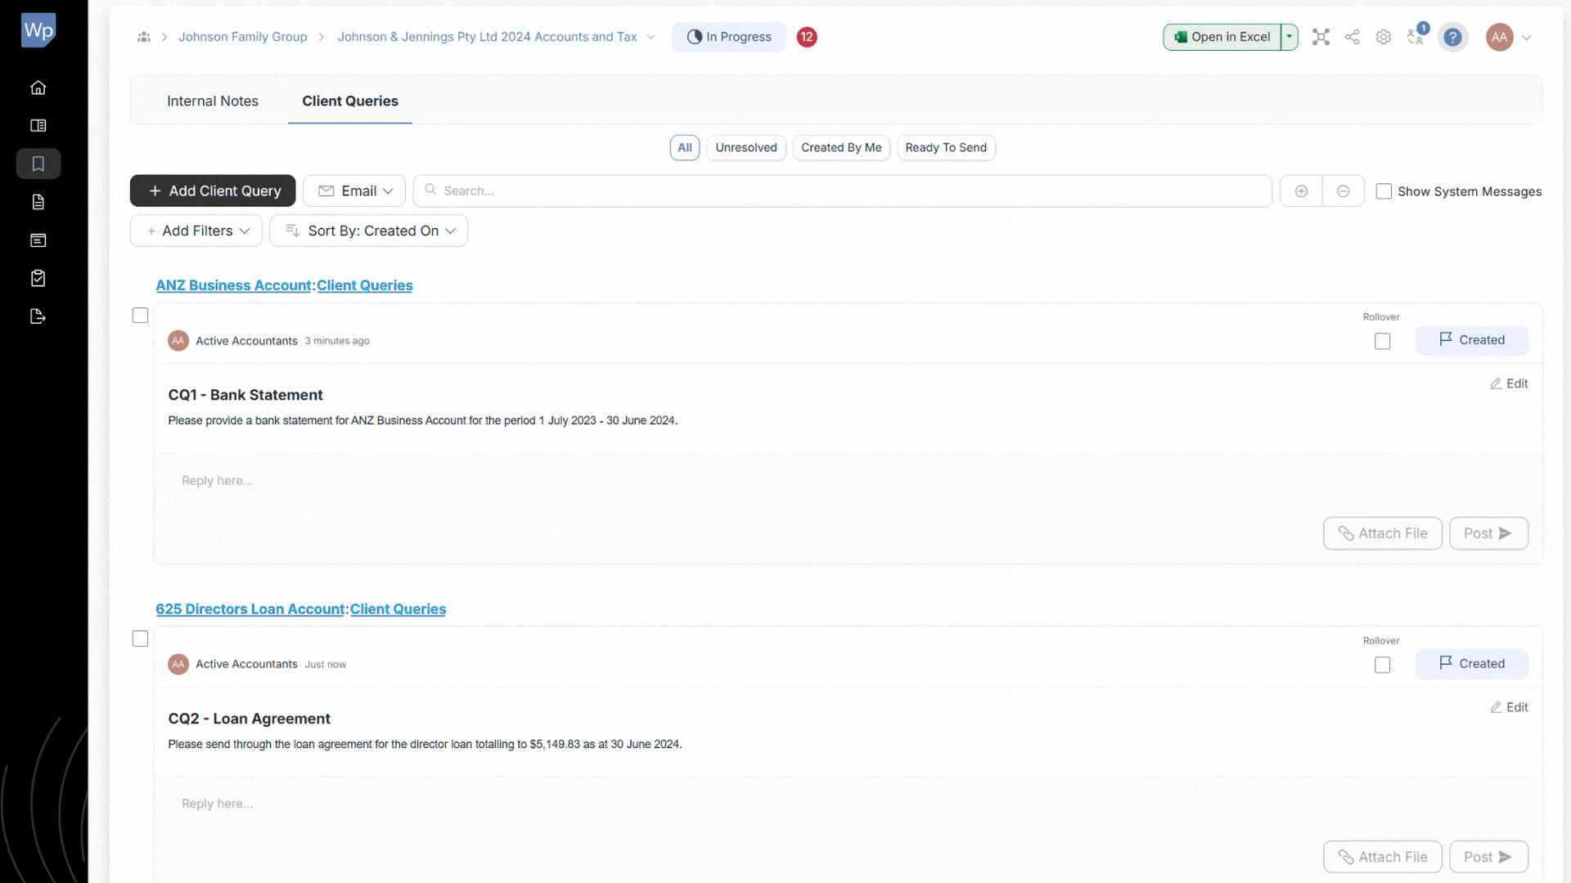Select the clipboard checklist icon in sidebar
This screenshot has height=883, width=1571.
38,278
